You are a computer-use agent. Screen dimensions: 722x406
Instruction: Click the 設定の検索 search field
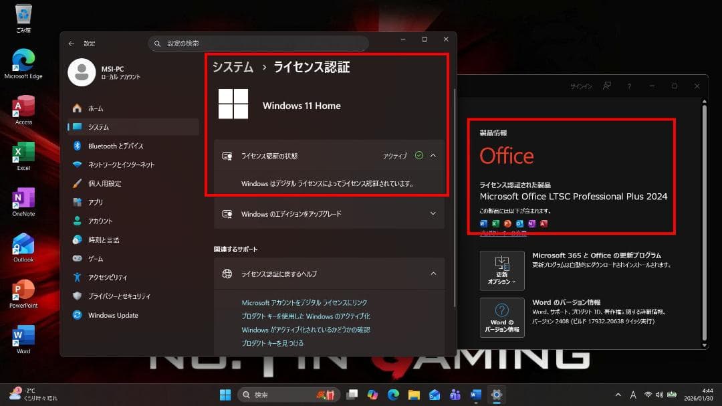tap(258, 43)
